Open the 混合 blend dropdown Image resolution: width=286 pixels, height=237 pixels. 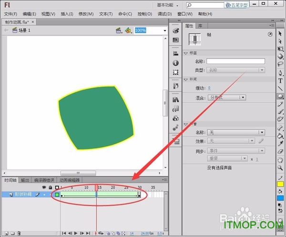pos(227,97)
